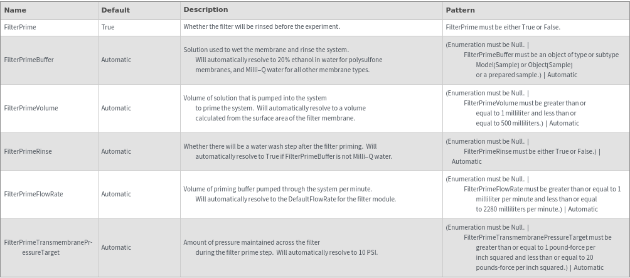This screenshot has height=278, width=630.
Task: Select the FilterPrimeFlowRate option name
Action: pos(33,194)
